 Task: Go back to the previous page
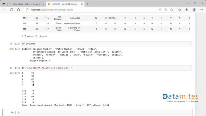pos(4,10)
